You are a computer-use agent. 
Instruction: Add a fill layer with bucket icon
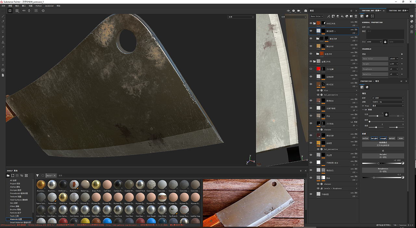(x=342, y=16)
